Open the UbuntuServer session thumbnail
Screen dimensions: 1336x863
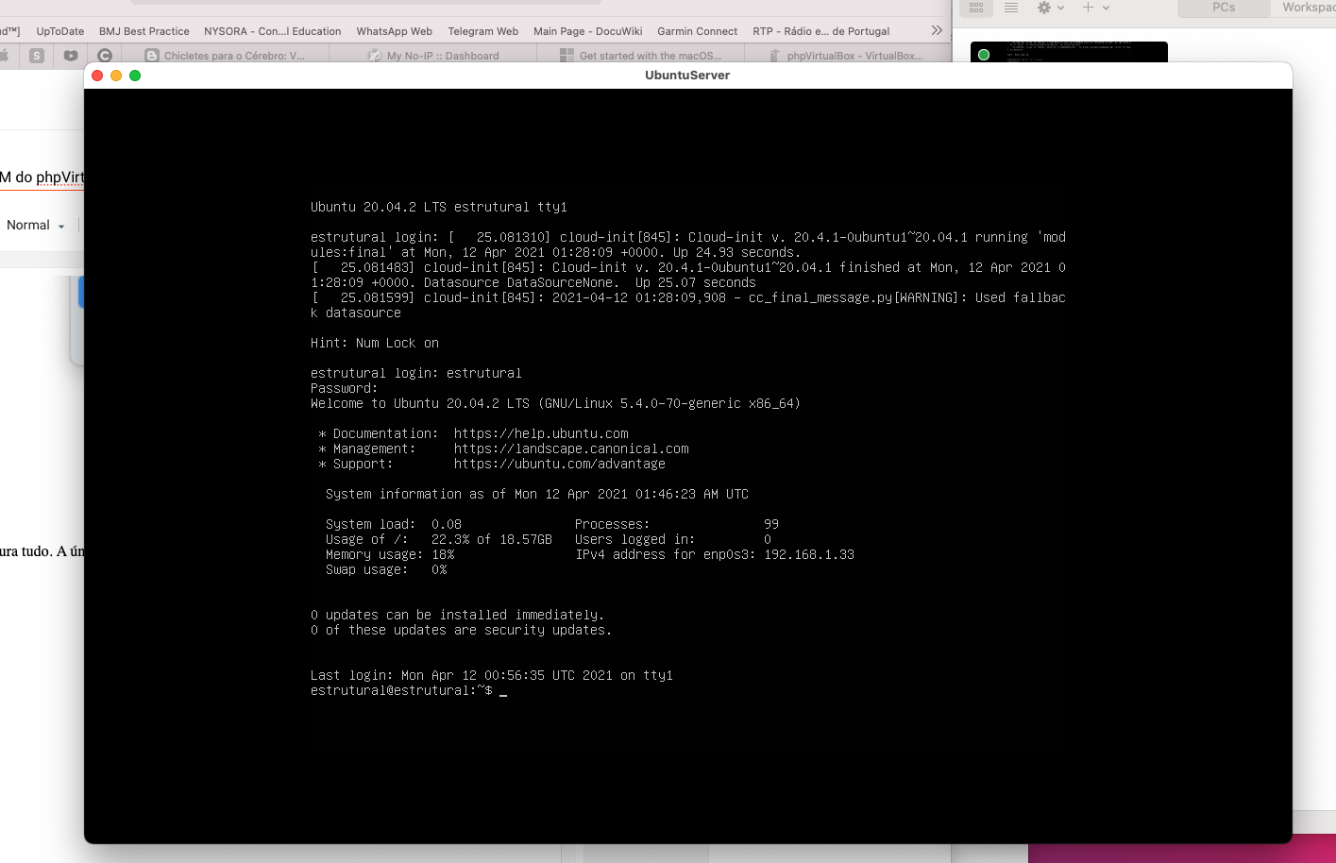point(1069,53)
